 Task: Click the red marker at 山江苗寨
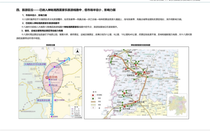pyautogui.click(x=125, y=93)
